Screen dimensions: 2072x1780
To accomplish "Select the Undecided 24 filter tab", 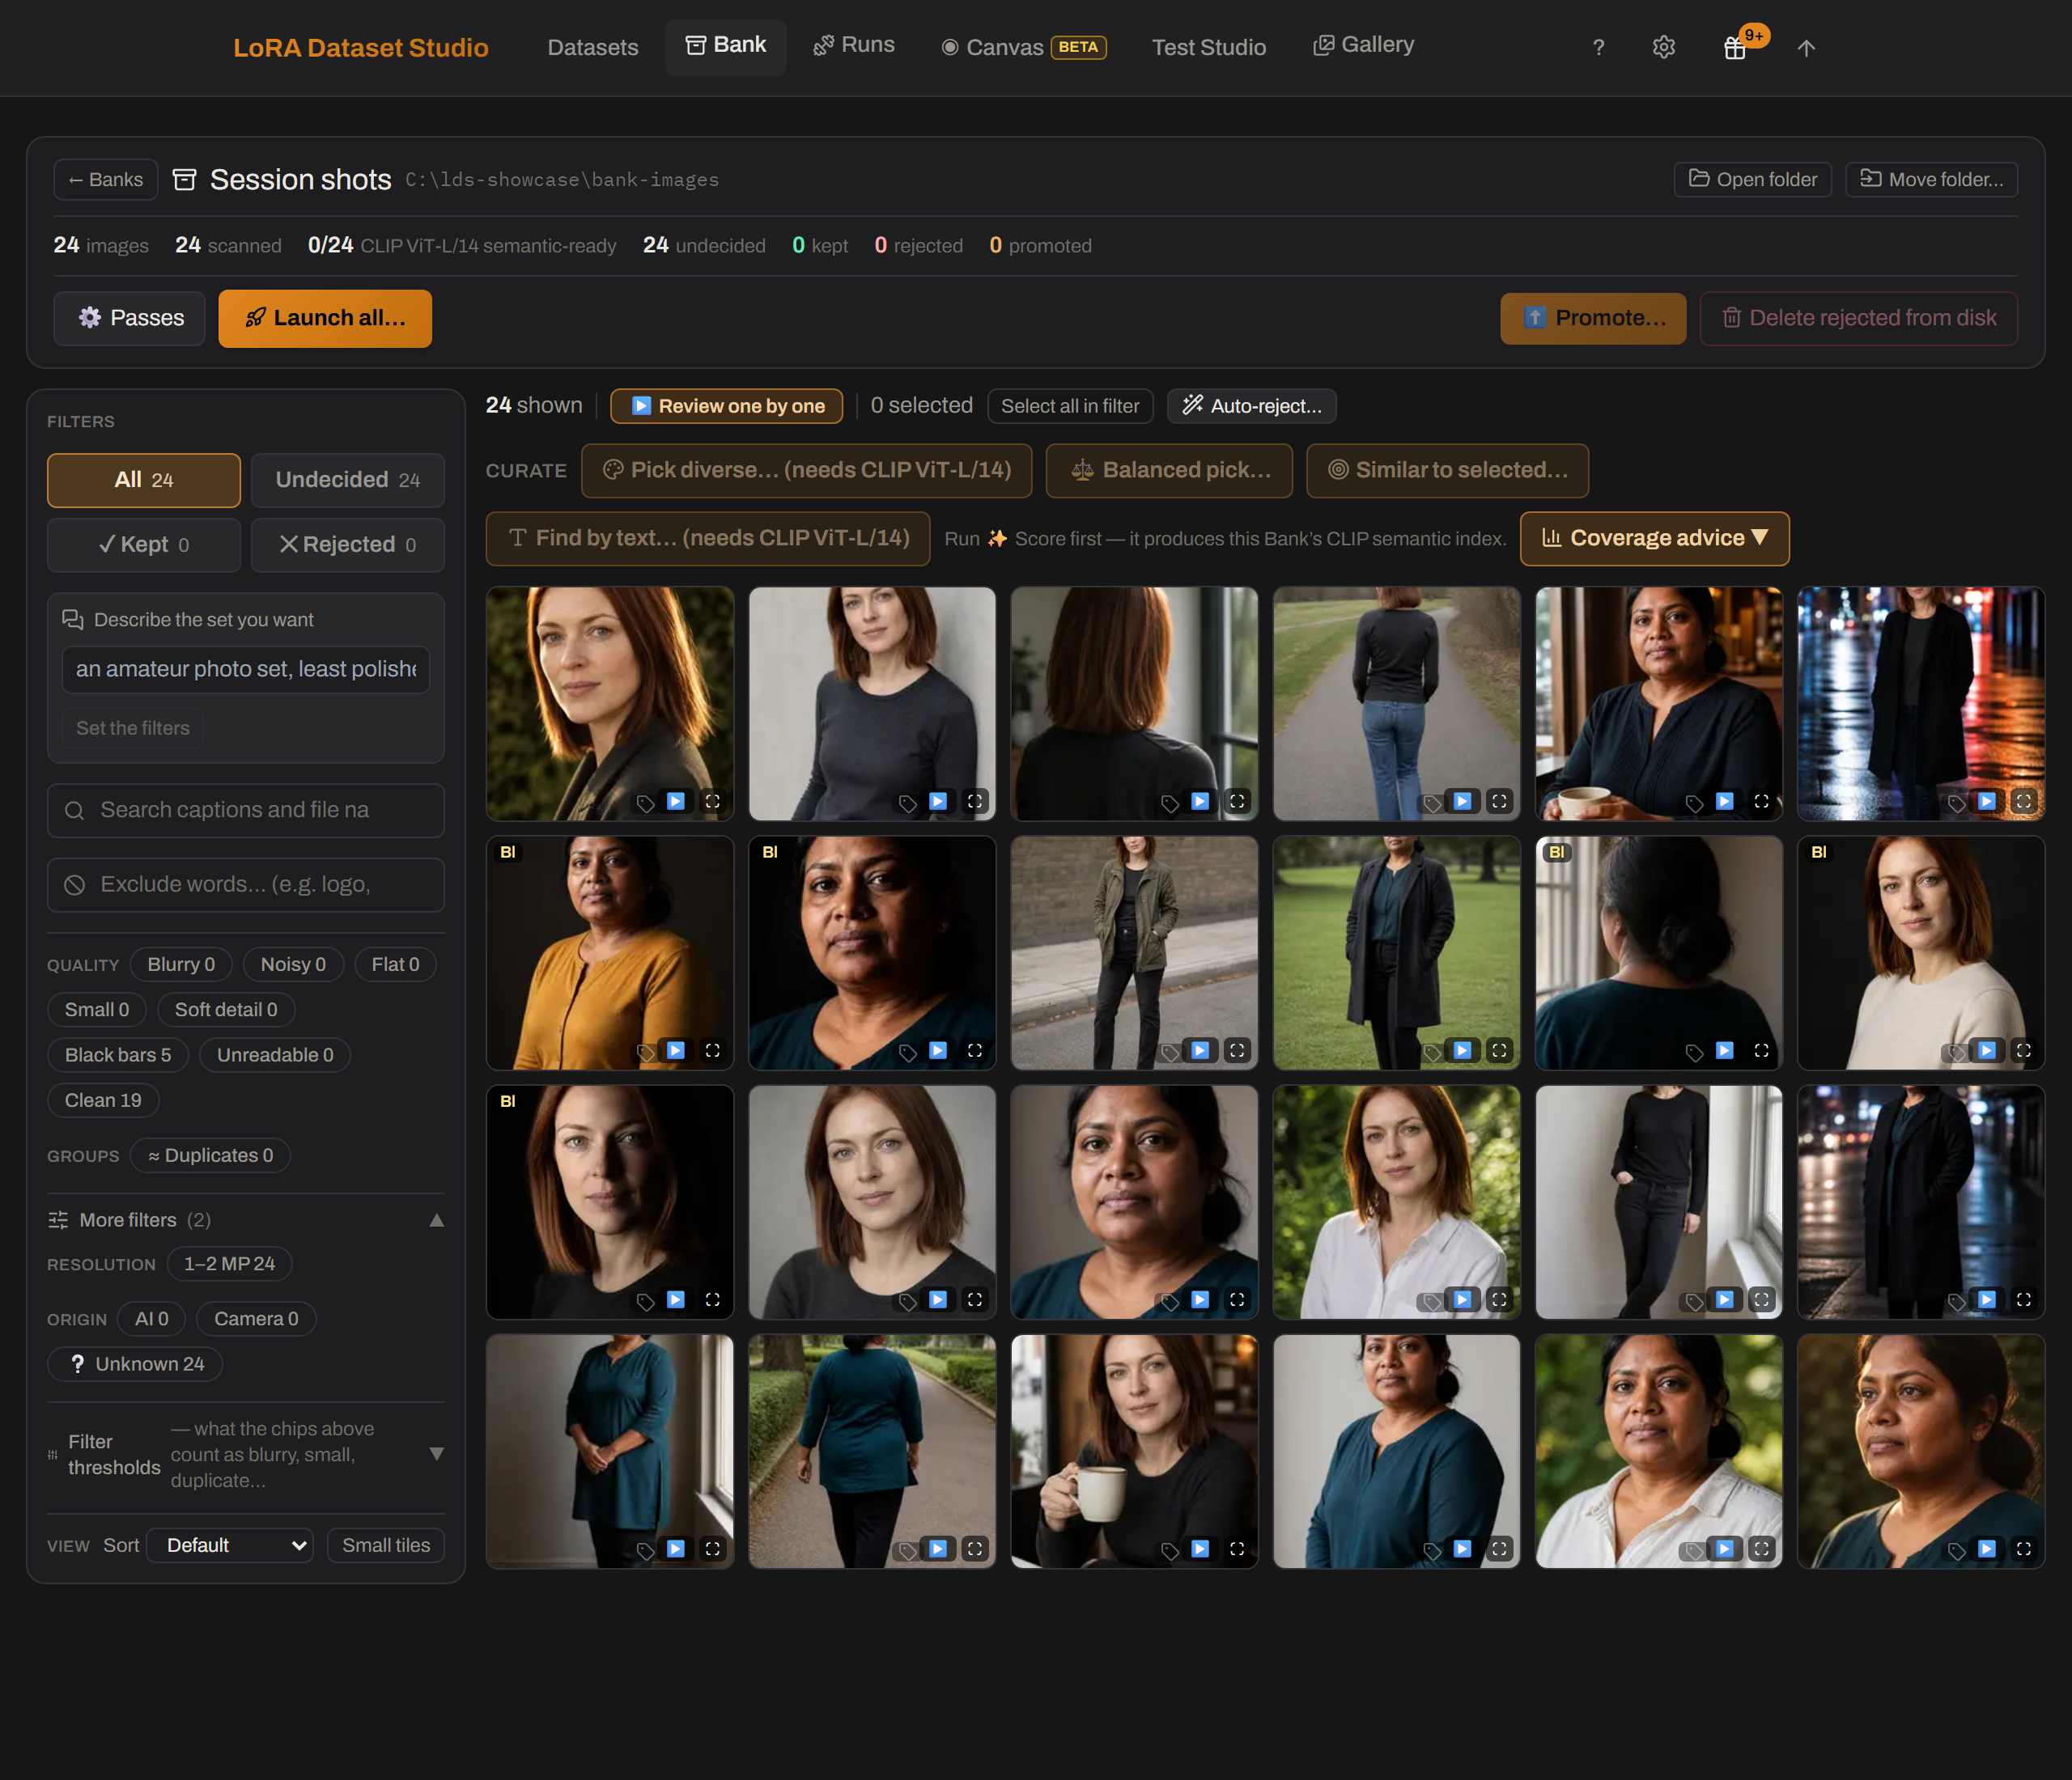I will point(347,480).
